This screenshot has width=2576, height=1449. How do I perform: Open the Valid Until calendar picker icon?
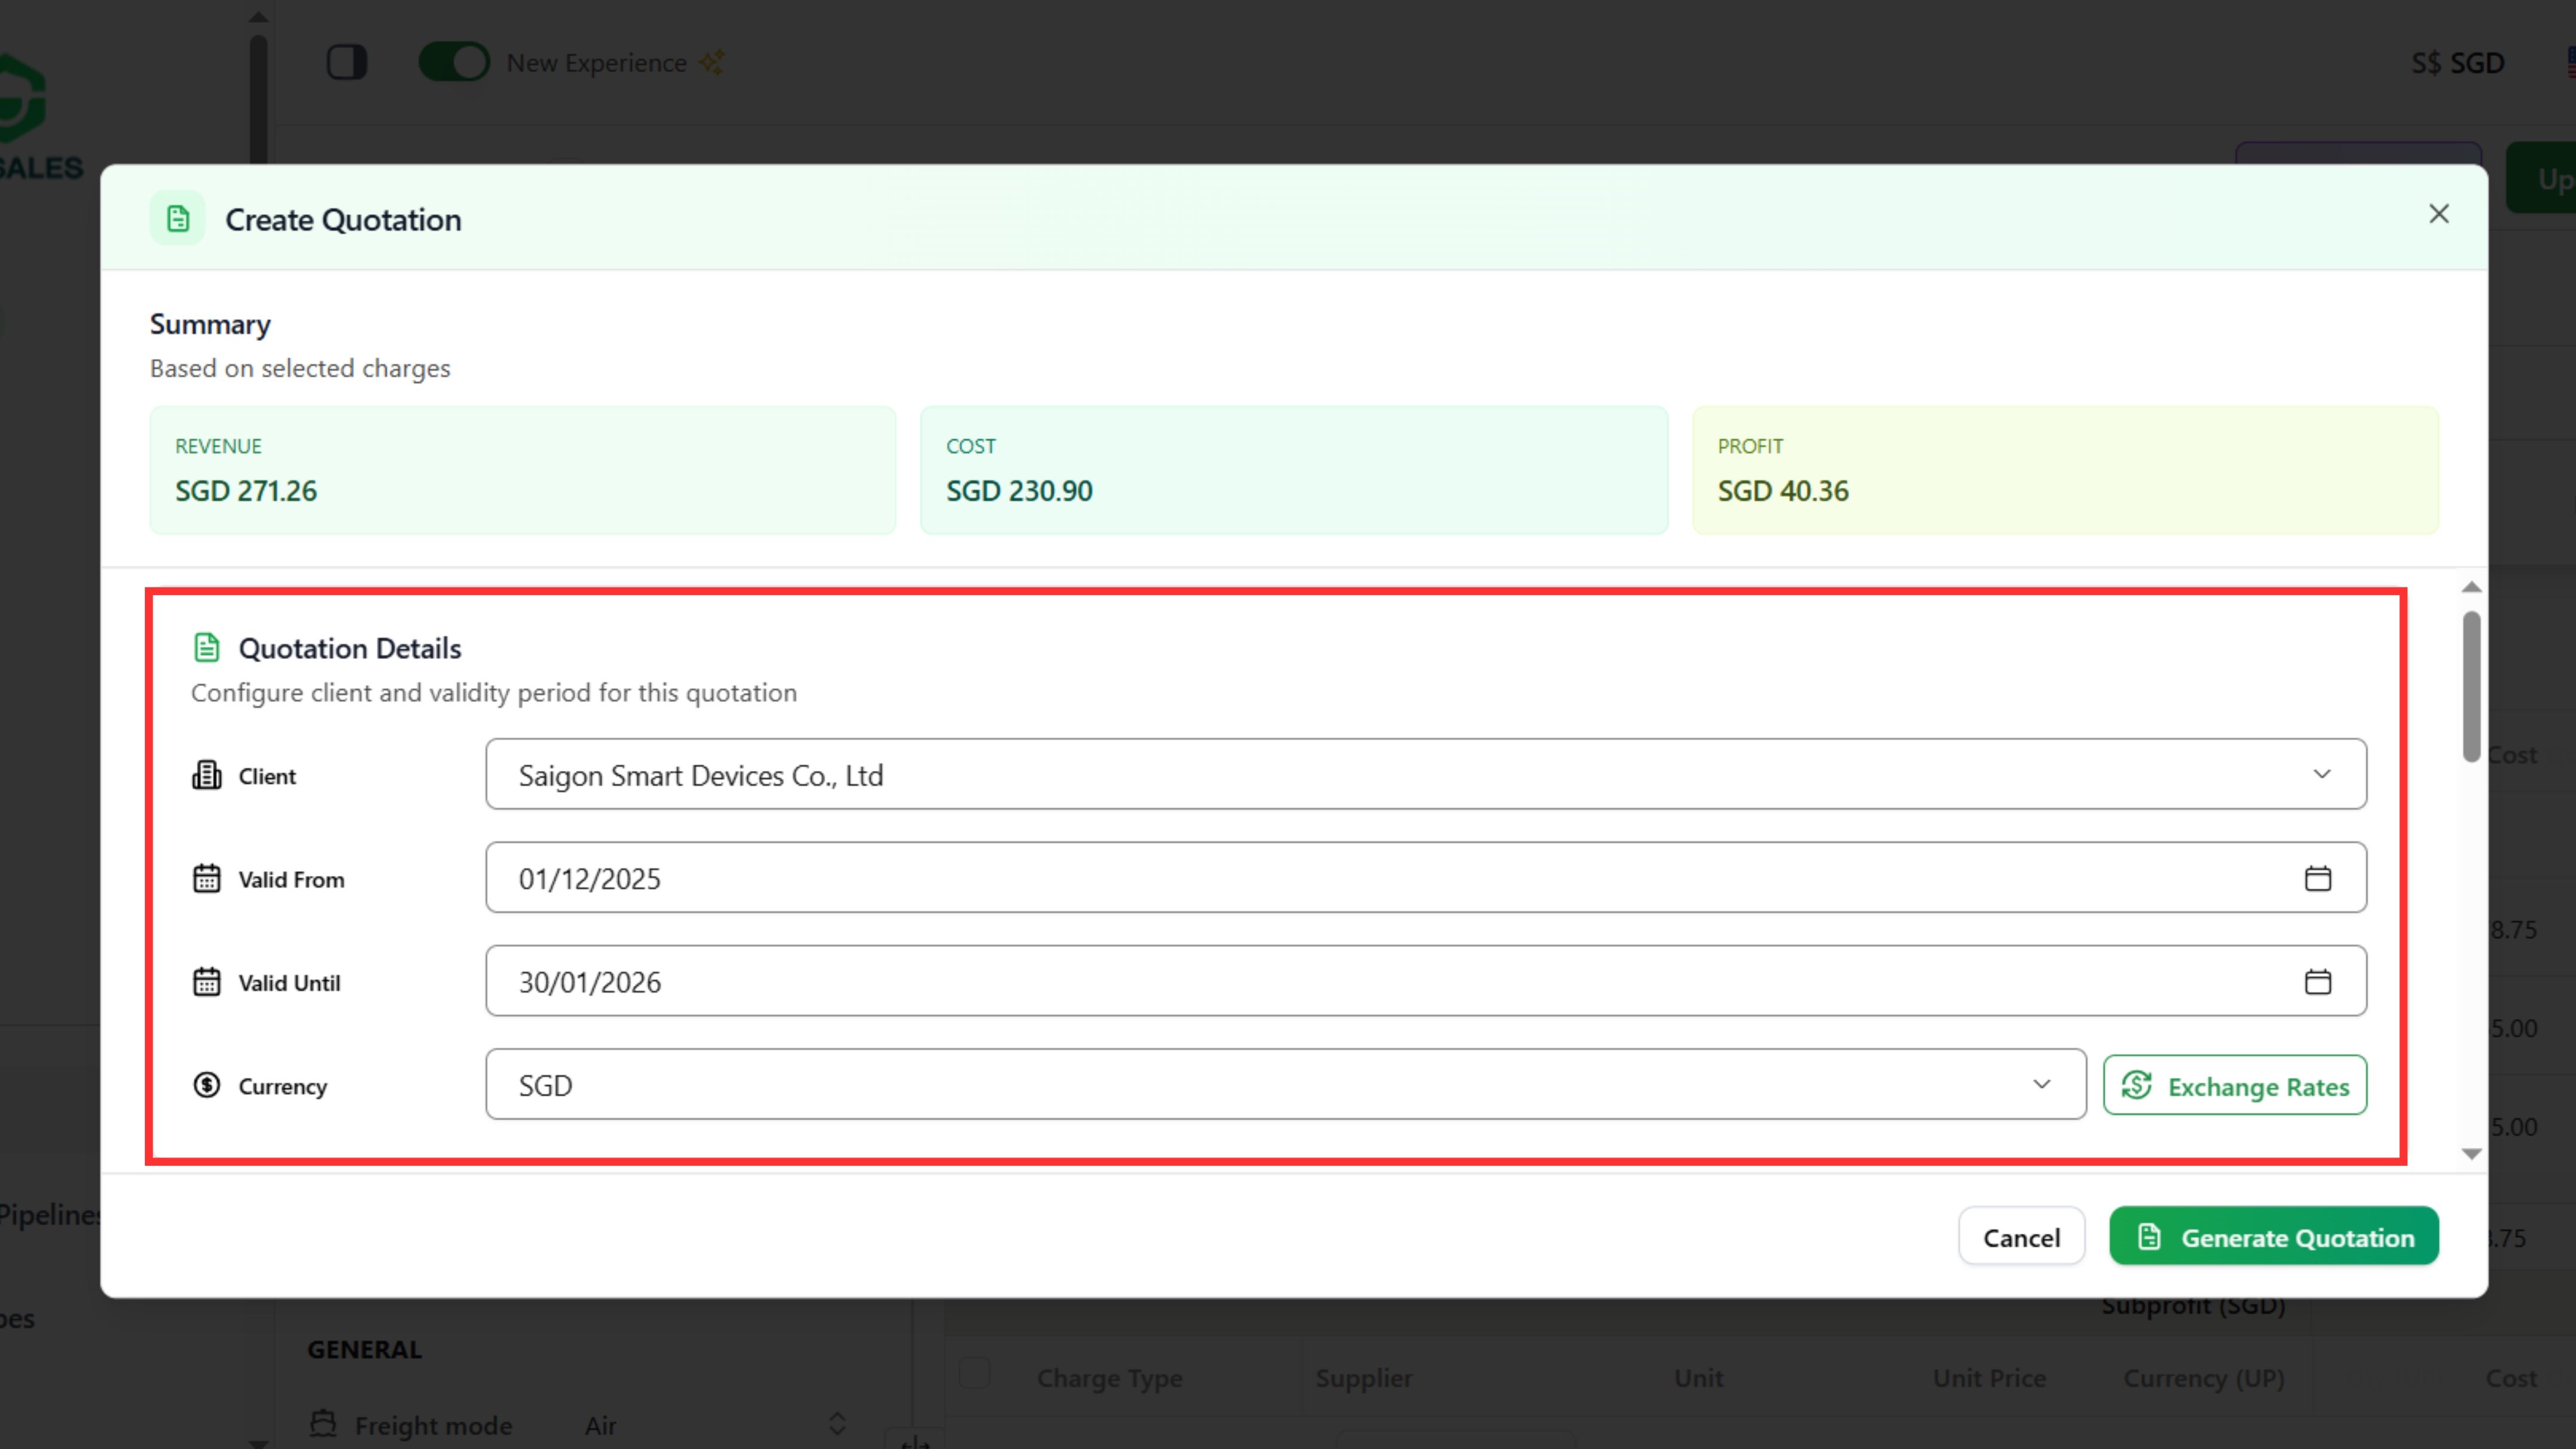click(2317, 982)
